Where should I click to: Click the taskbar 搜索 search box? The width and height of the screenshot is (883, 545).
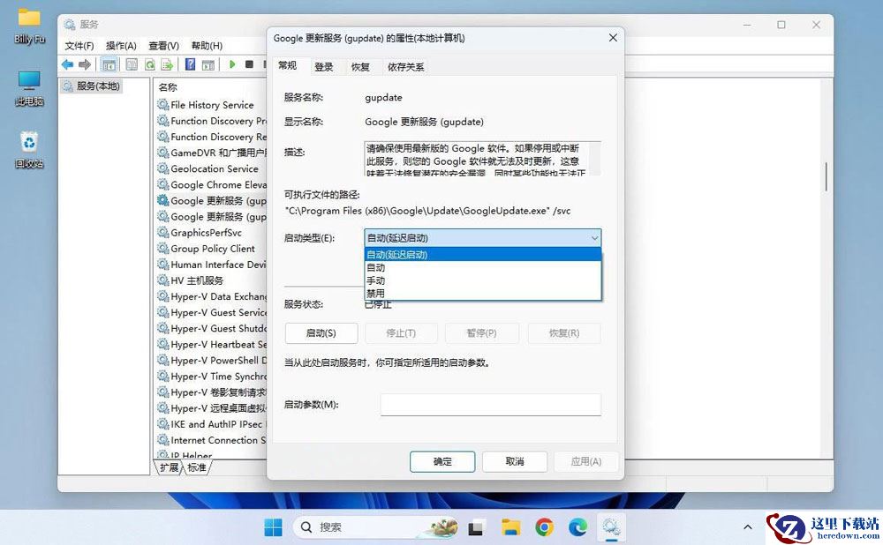(375, 527)
